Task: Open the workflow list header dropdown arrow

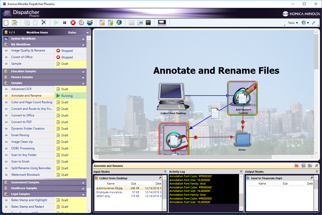Action: pyautogui.click(x=88, y=33)
